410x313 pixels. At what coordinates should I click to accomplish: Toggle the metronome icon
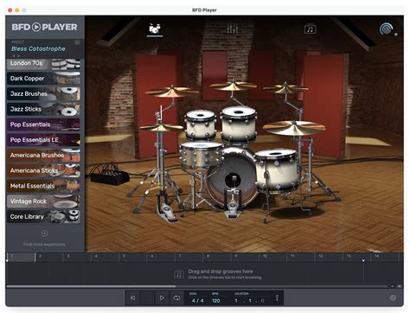[x=277, y=297]
